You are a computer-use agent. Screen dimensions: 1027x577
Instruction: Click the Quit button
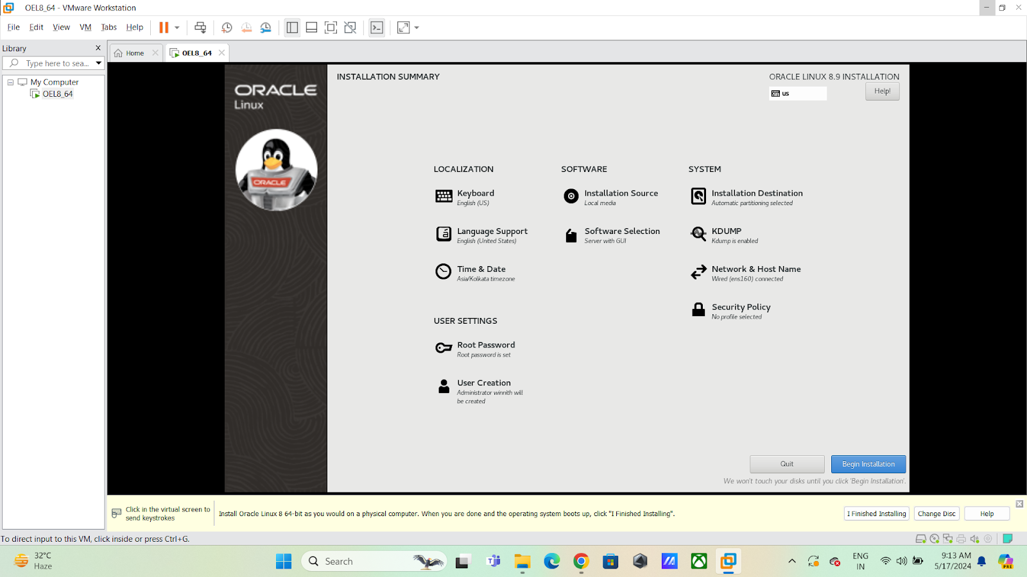click(x=787, y=464)
